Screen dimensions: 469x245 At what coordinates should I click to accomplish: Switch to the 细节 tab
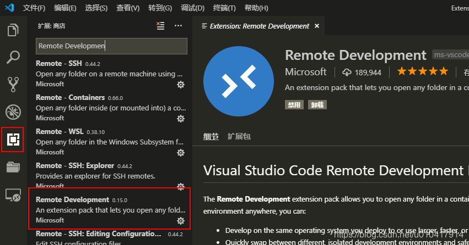(211, 137)
